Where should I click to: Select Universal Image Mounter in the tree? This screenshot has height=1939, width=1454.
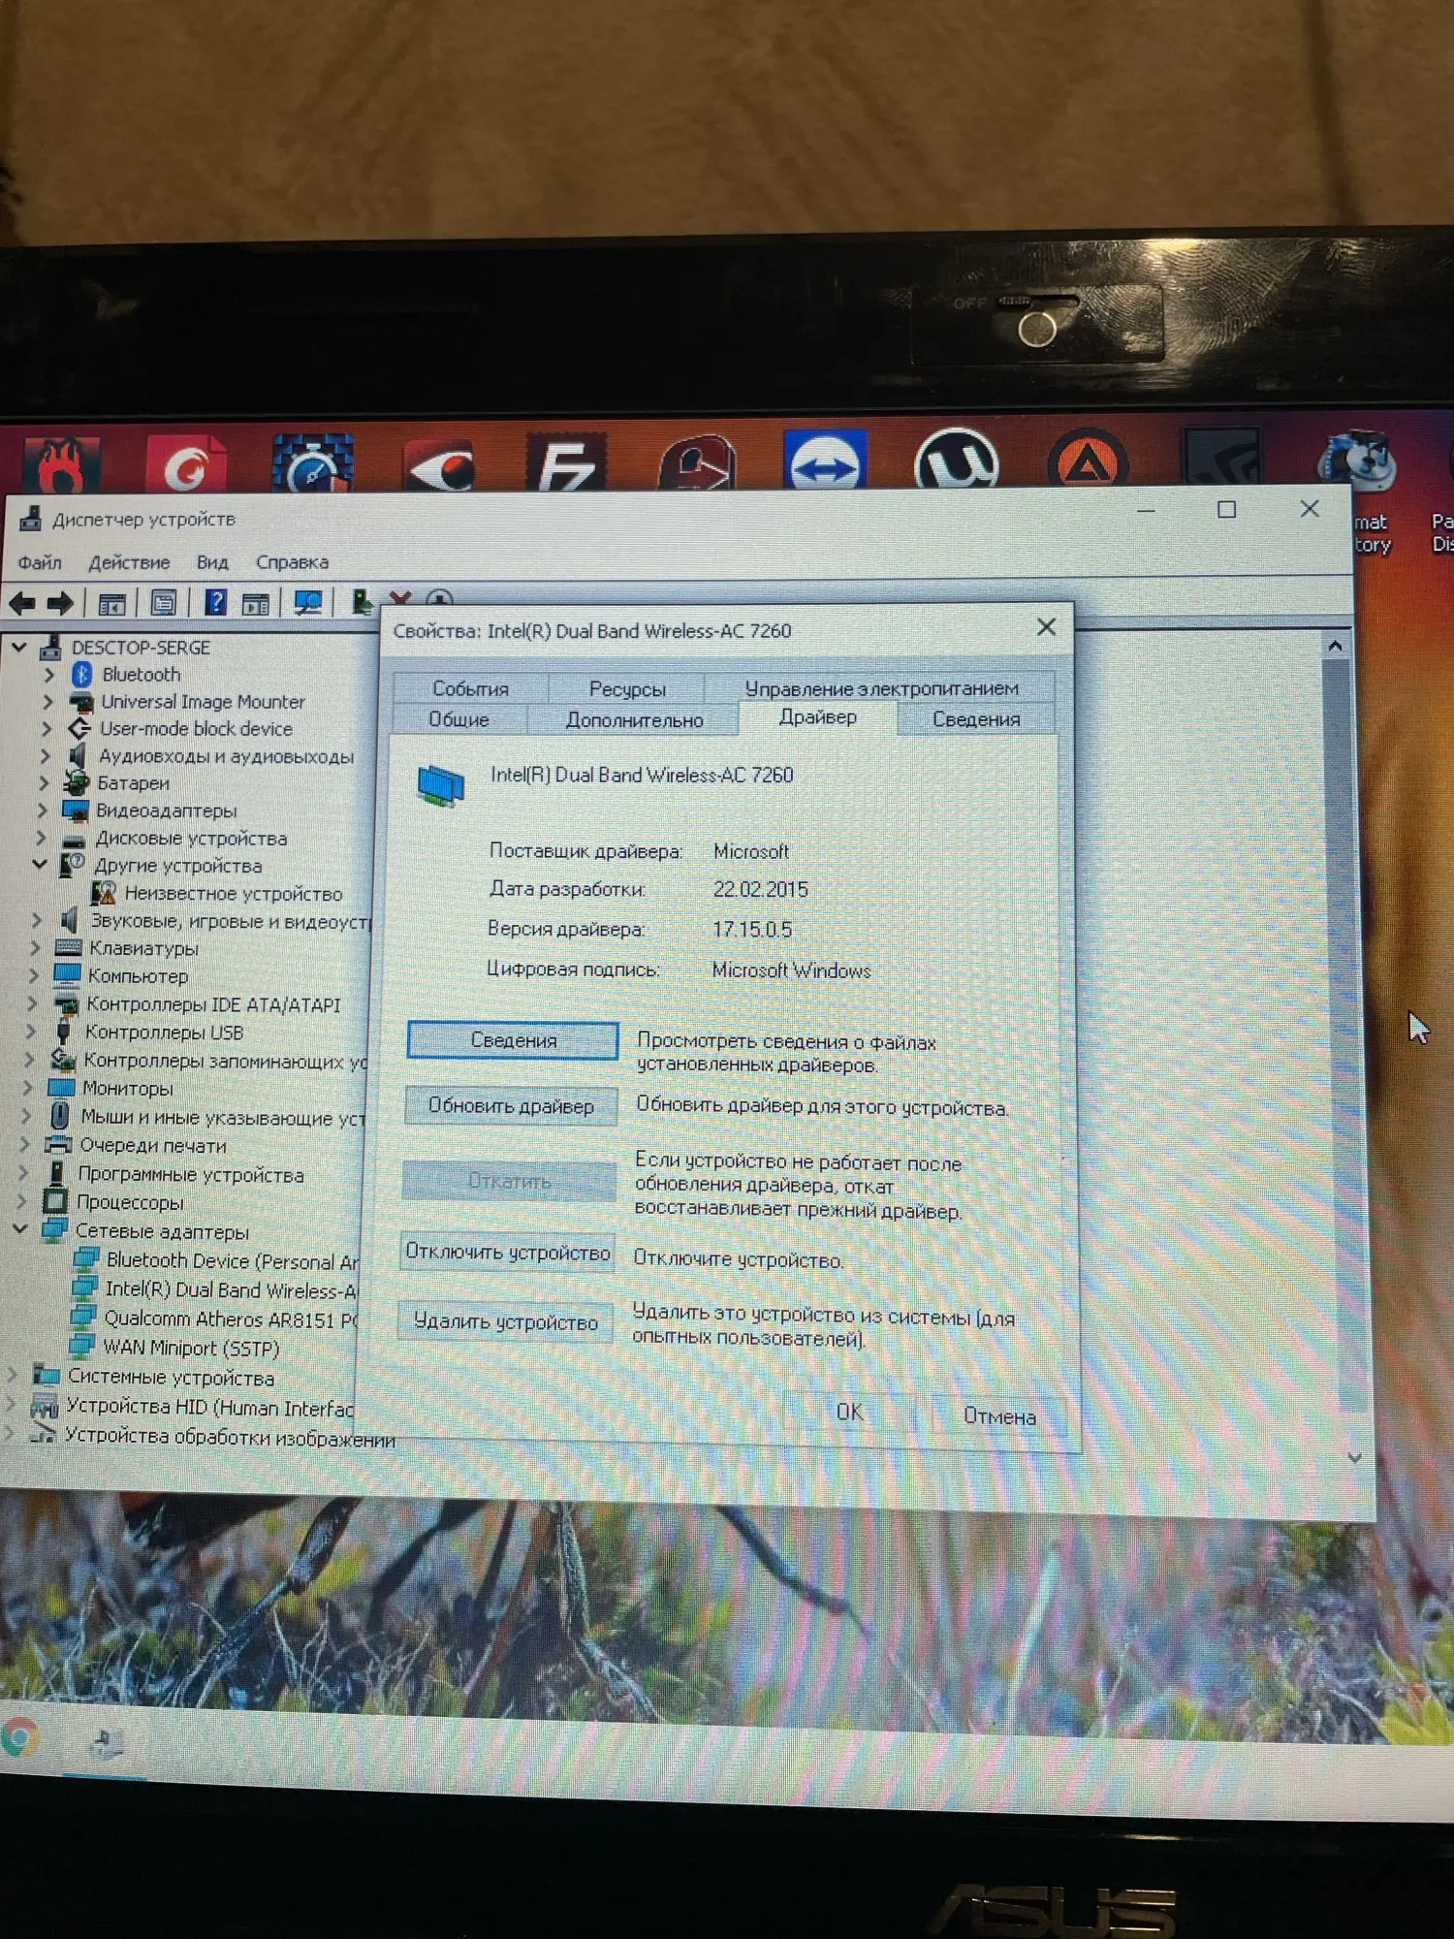203,701
